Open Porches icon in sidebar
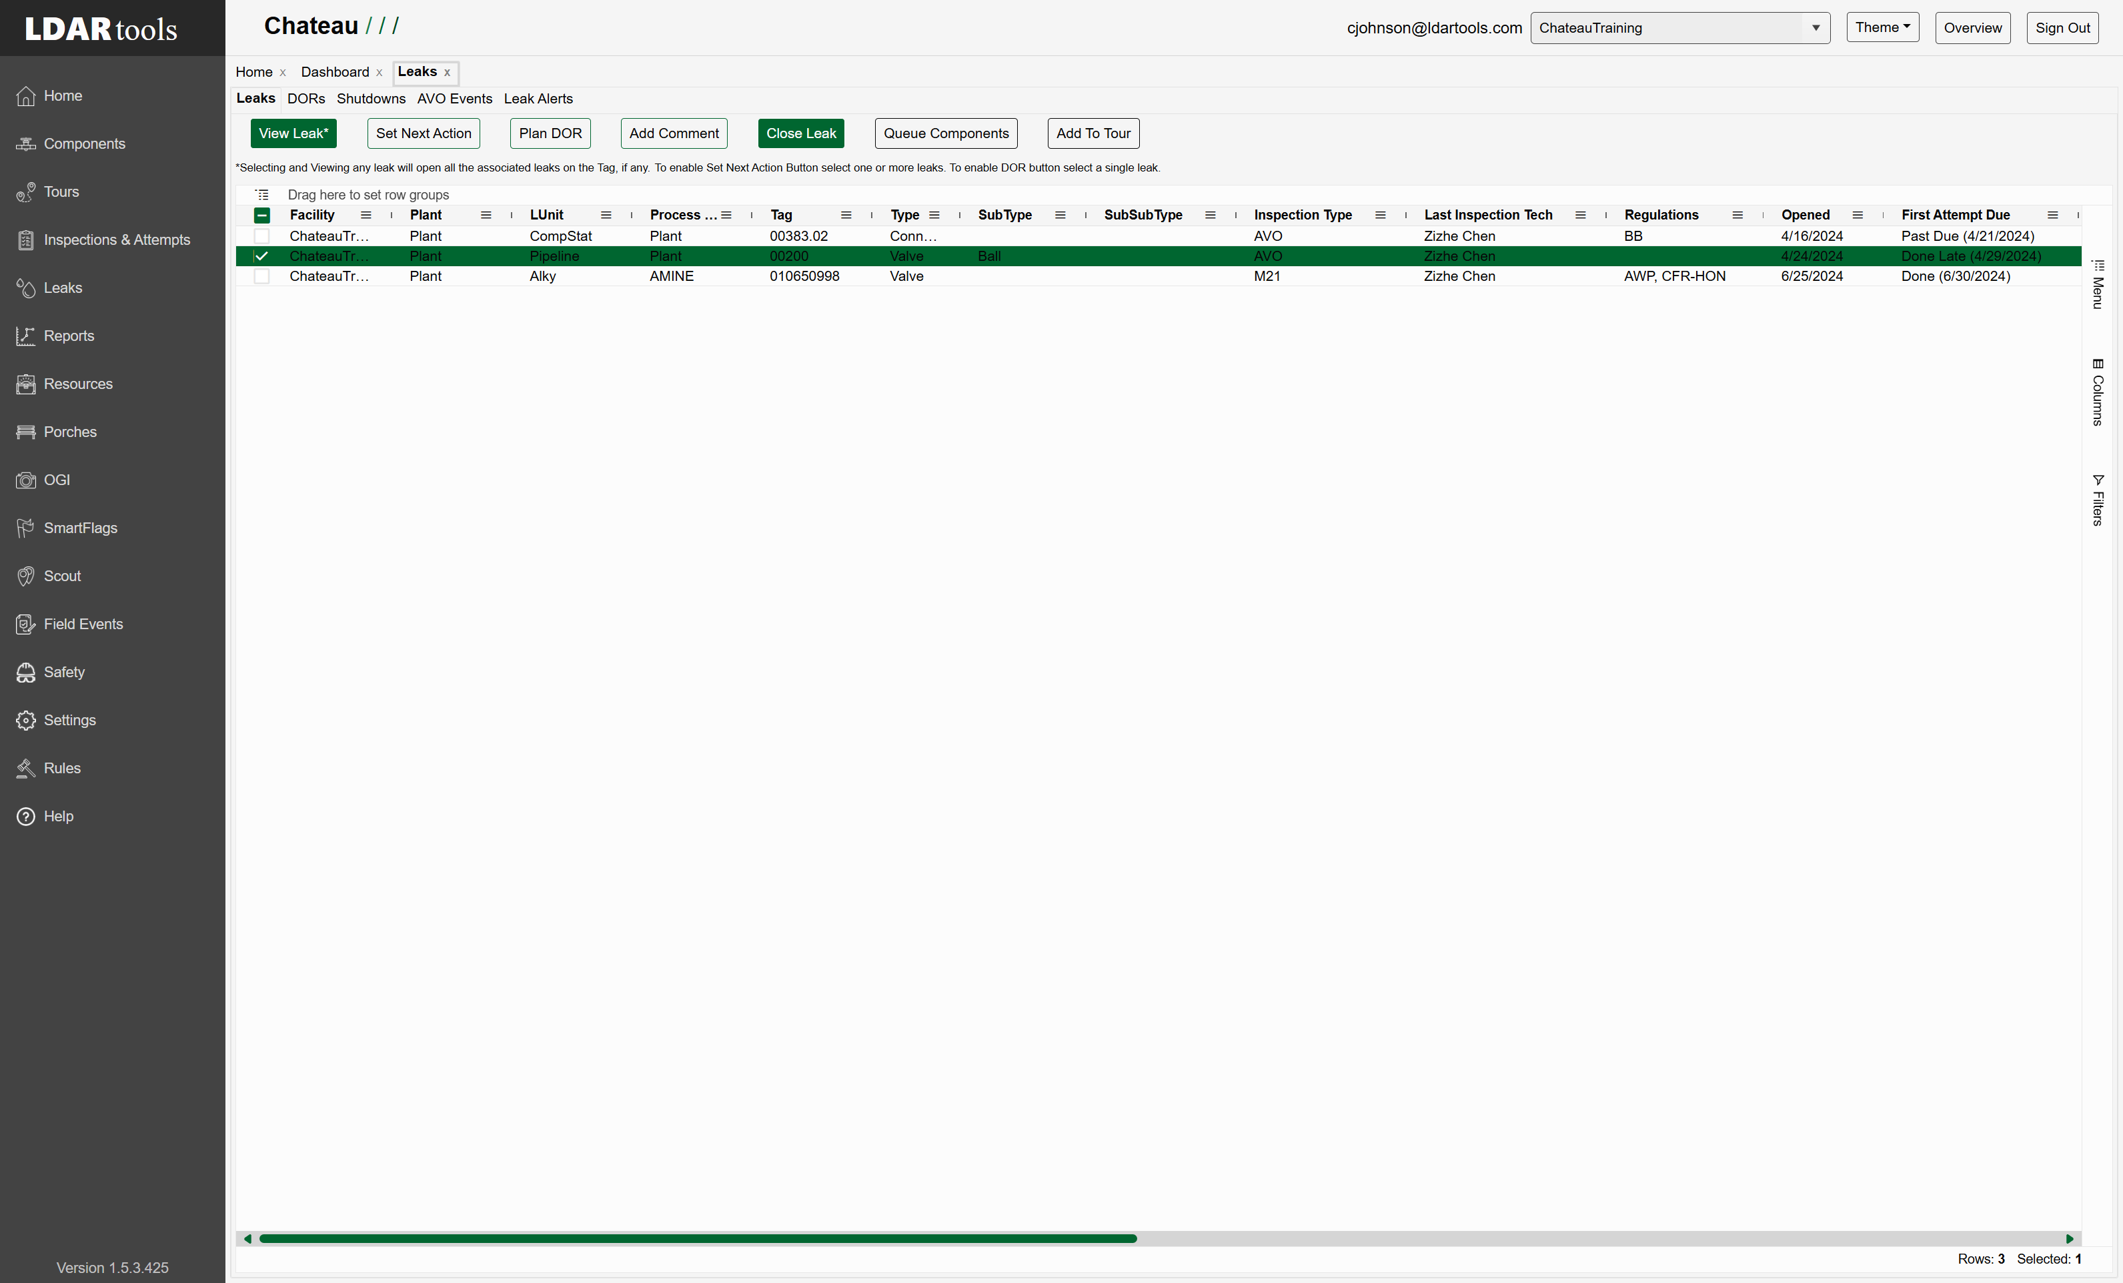 [x=26, y=432]
